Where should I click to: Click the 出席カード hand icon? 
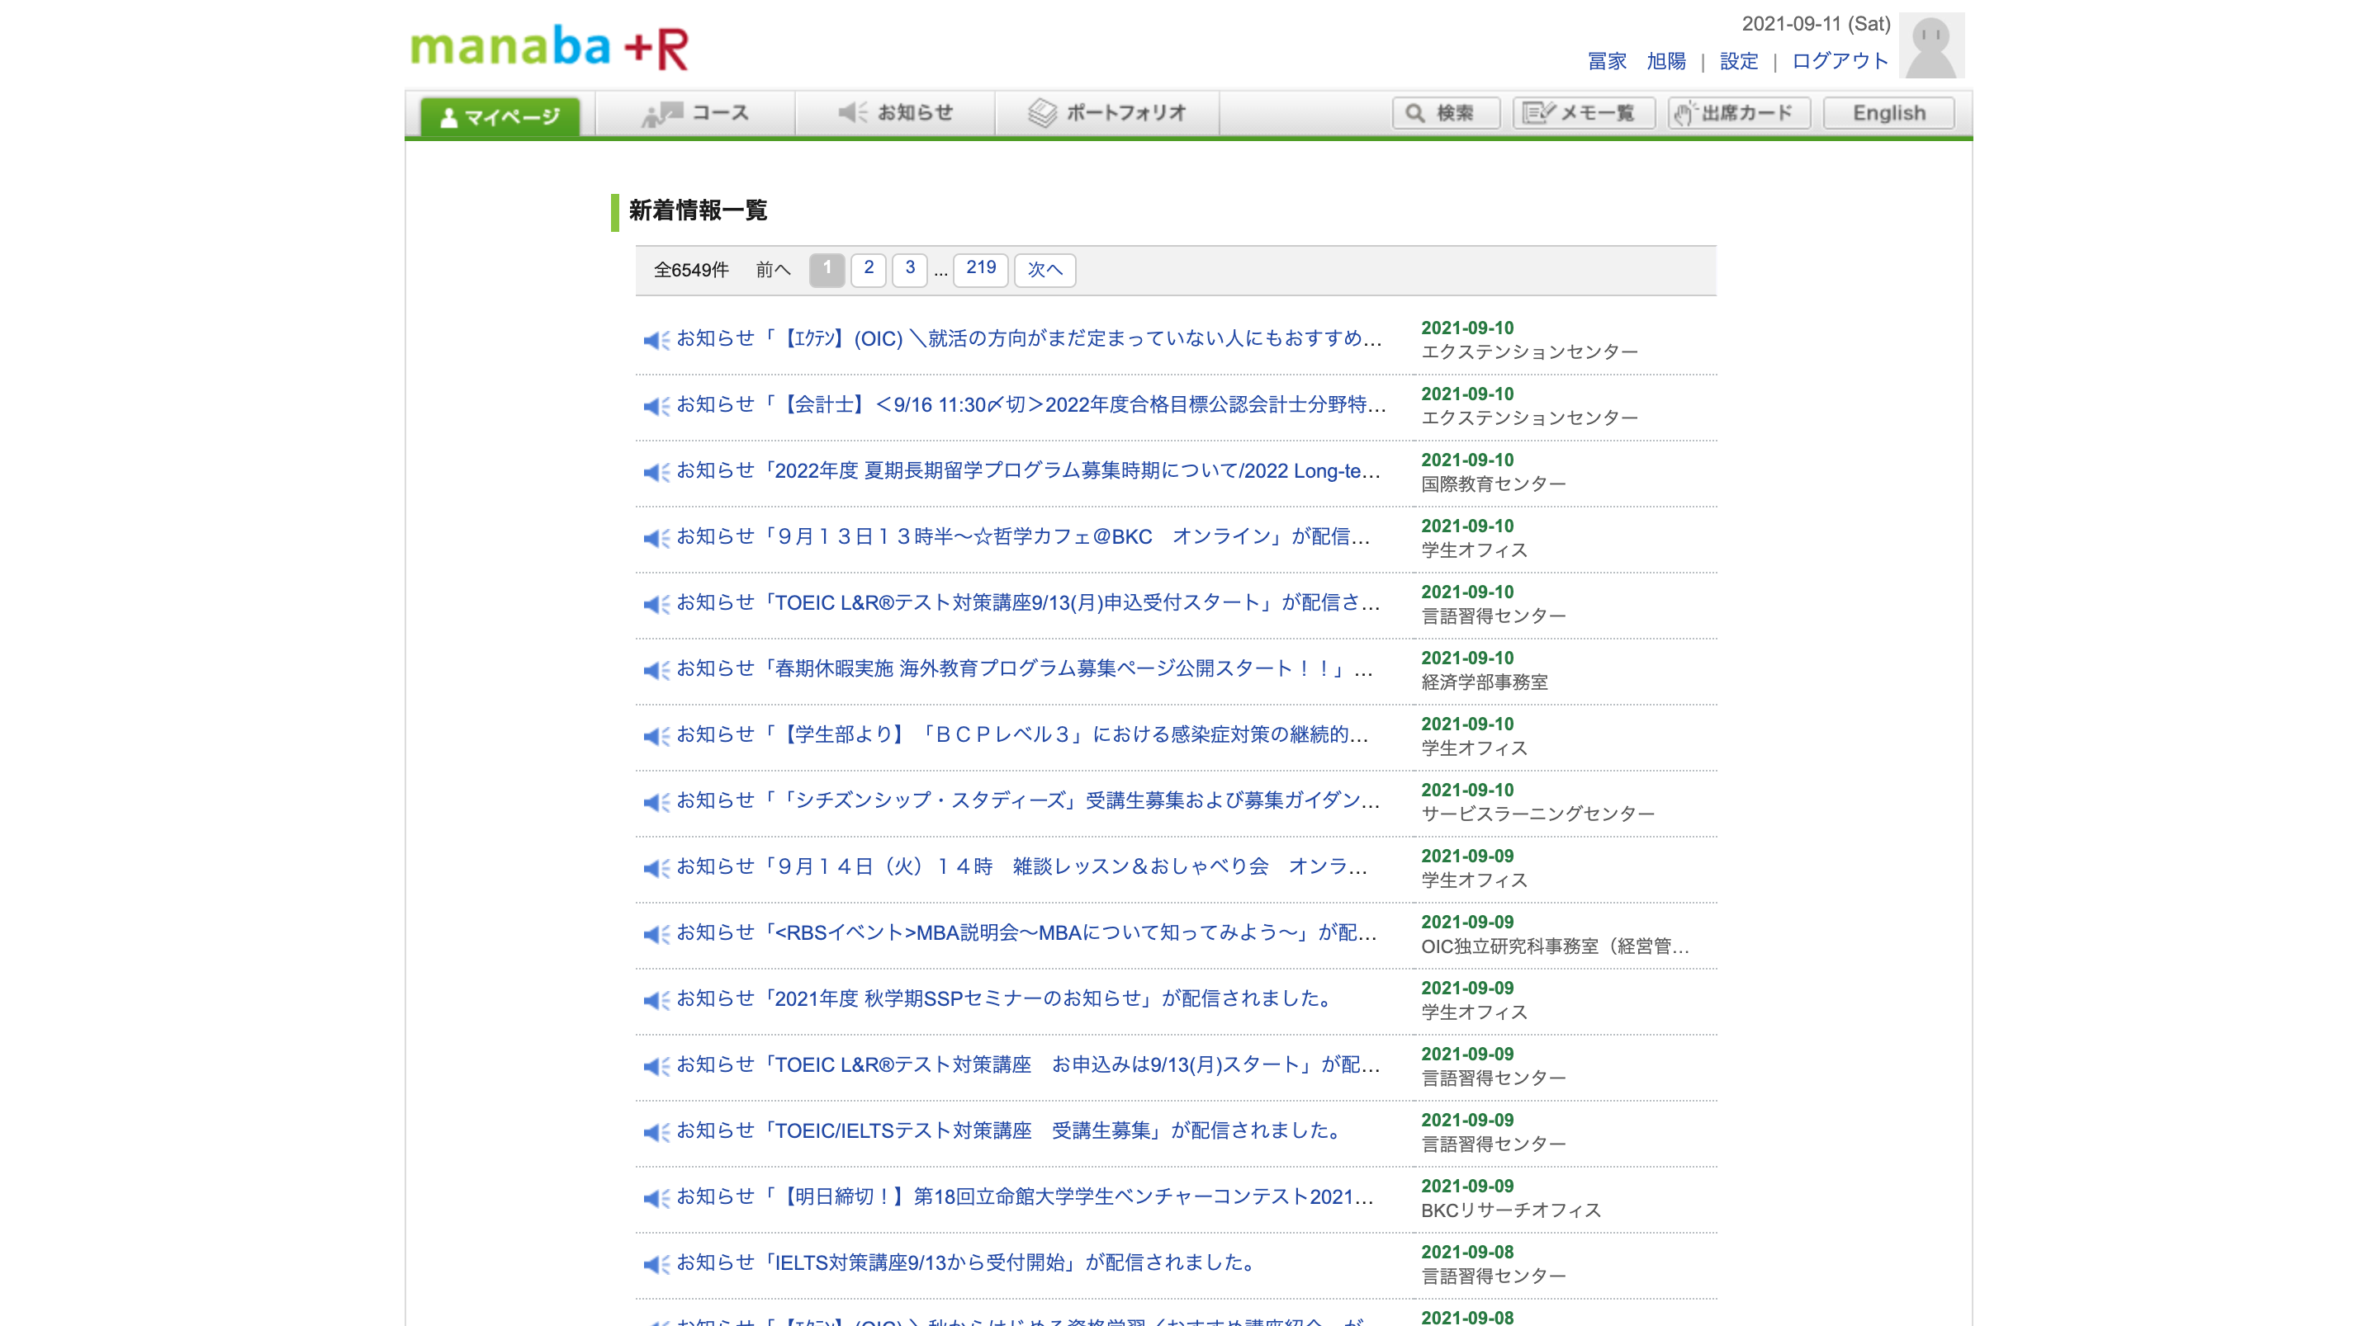coord(1685,111)
